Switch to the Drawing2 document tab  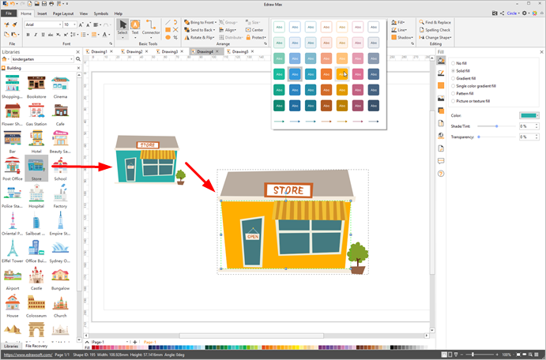coord(134,51)
